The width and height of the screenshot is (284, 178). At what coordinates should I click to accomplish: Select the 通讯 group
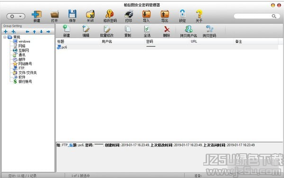(x=22, y=55)
